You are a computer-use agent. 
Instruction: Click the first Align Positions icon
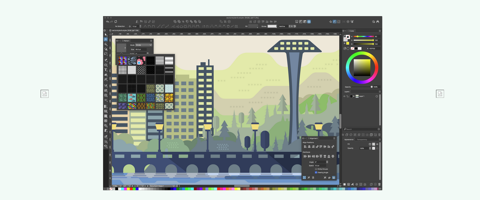click(x=305, y=147)
